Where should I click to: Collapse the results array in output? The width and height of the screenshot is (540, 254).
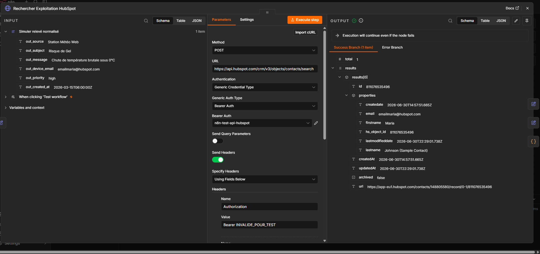[333, 68]
